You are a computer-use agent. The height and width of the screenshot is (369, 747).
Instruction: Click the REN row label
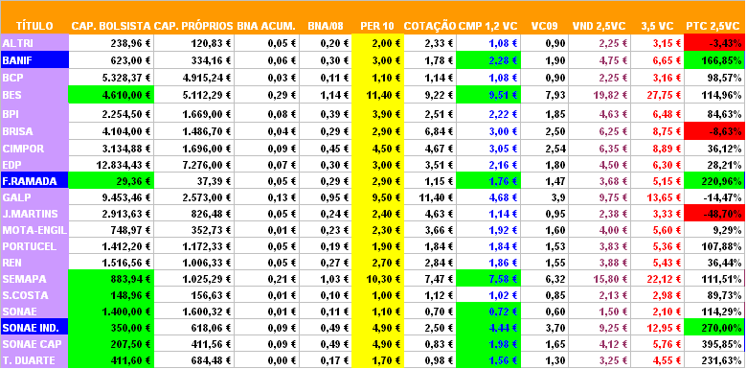(34, 263)
